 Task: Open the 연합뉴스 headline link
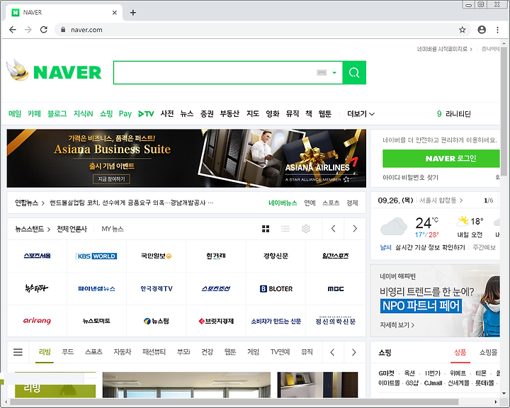point(132,203)
